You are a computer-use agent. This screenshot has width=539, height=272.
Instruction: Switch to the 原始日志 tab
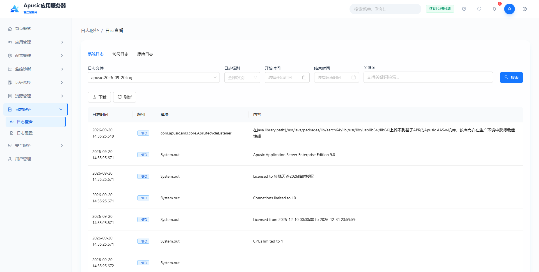(145, 54)
